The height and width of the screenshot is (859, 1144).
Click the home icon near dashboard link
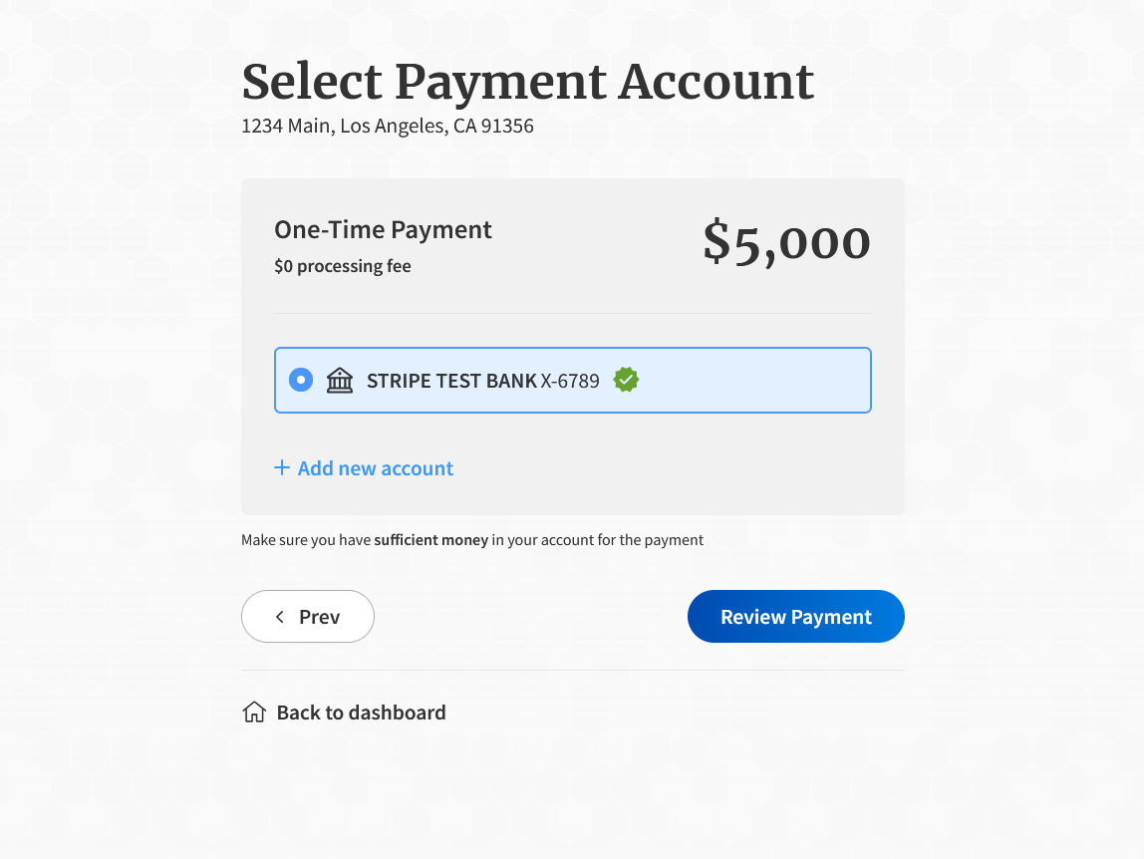point(254,713)
